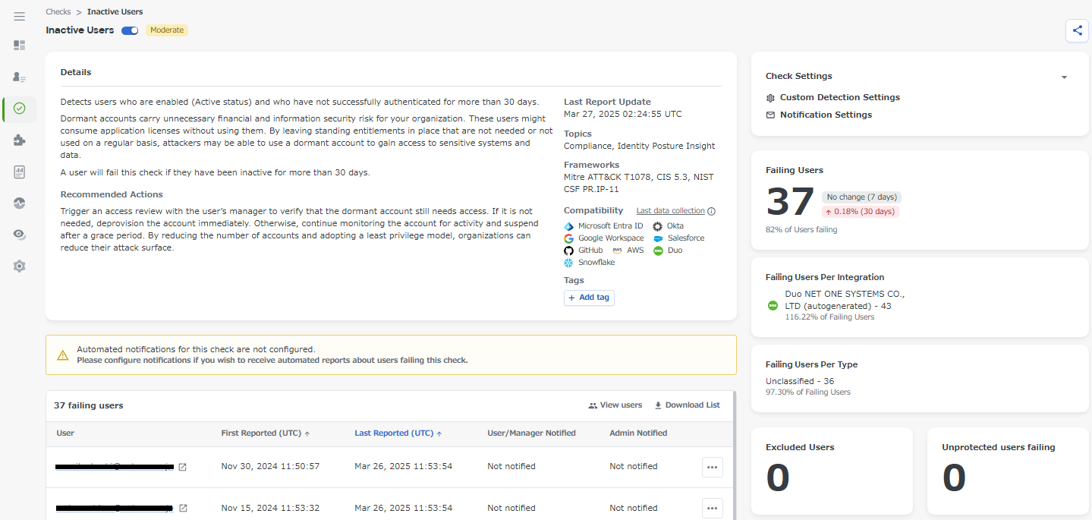Click the Salesforce cloud logo
The width and height of the screenshot is (1092, 520).
[x=657, y=238]
